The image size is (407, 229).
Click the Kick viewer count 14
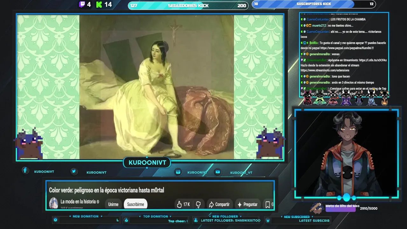click(x=108, y=4)
